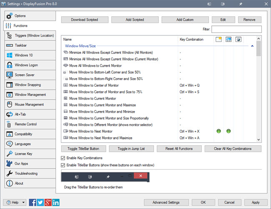Go to Windows Logon tab
This screenshot has width=271, height=209.
tap(30, 65)
